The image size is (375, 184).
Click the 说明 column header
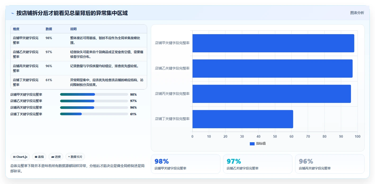pyautogui.click(x=73, y=29)
